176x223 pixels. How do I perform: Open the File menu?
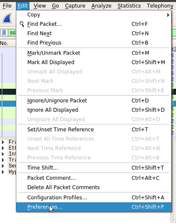(7, 6)
